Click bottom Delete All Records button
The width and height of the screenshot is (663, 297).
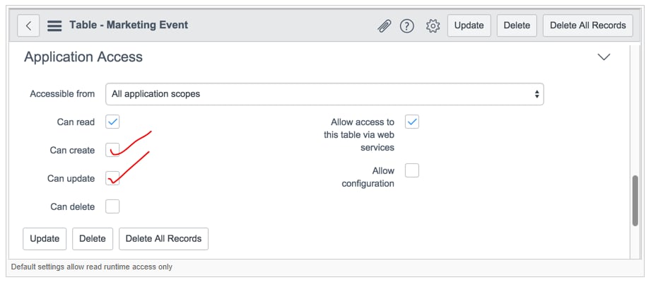tap(164, 238)
